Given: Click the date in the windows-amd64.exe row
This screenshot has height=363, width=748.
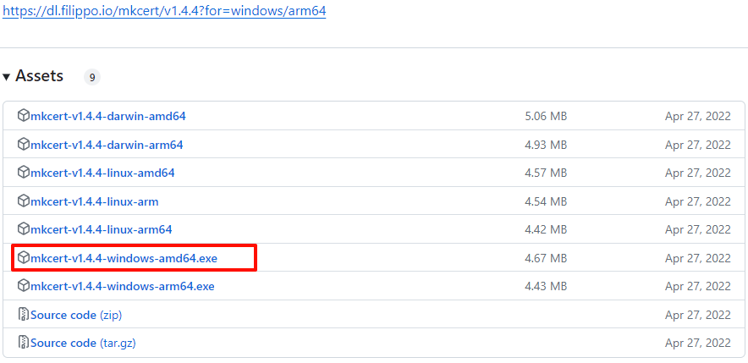Looking at the screenshot, I should pyautogui.click(x=698, y=258).
